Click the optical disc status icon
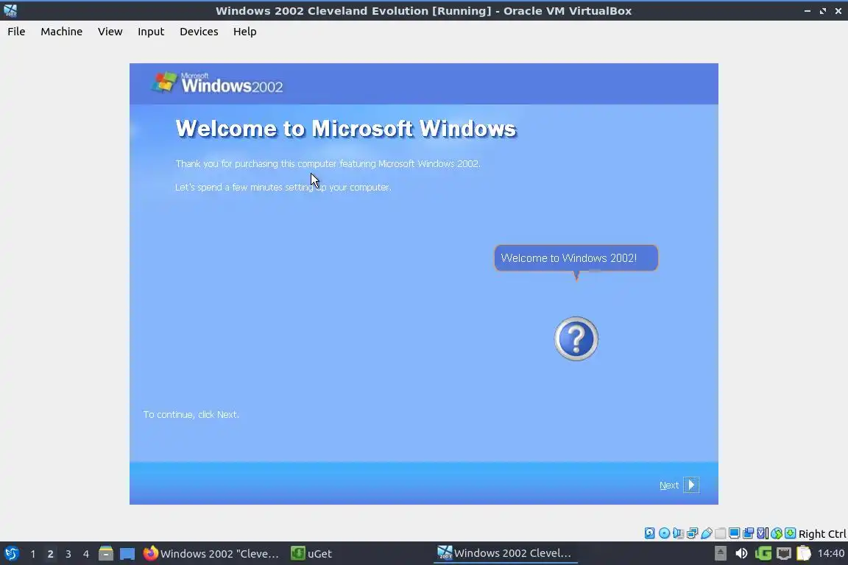848x565 pixels. point(664,533)
